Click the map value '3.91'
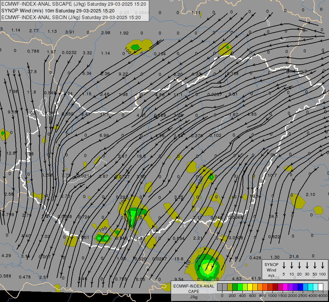The image size is (329, 302). (x=70, y=32)
